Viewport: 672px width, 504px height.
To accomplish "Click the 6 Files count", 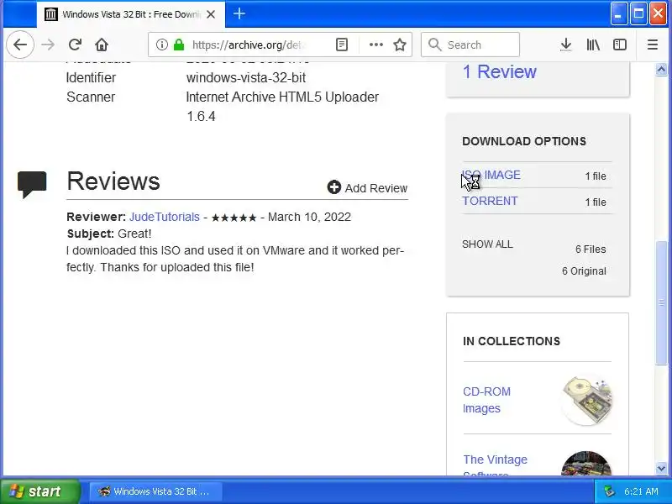I will tap(591, 249).
